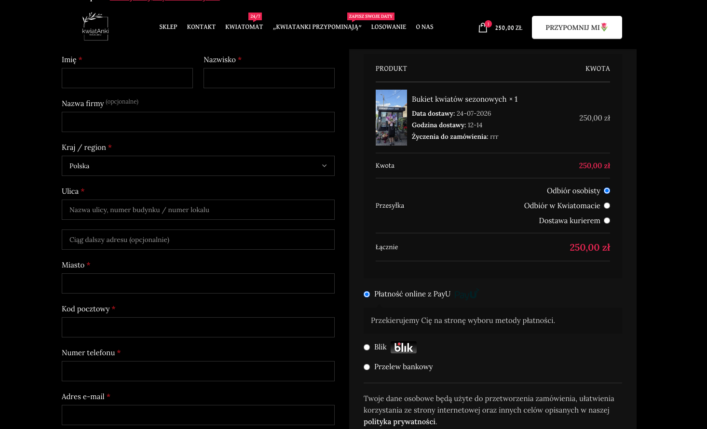
Task: Click the Kwota subtotal 250,00 zł
Action: (594, 166)
